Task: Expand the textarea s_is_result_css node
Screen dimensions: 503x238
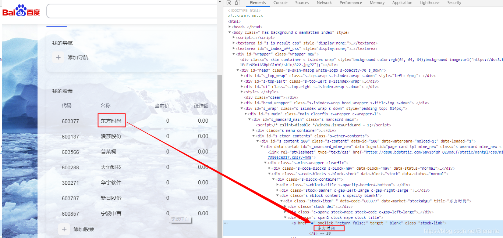Action: pyautogui.click(x=234, y=43)
